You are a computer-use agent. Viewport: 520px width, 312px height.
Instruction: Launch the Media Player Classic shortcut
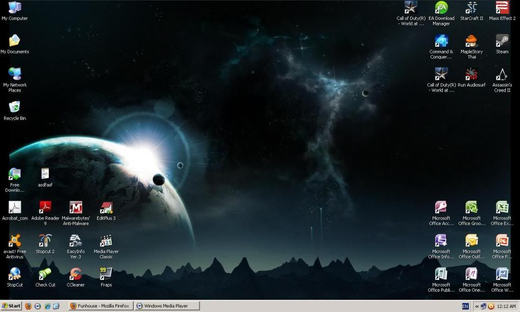point(106,241)
